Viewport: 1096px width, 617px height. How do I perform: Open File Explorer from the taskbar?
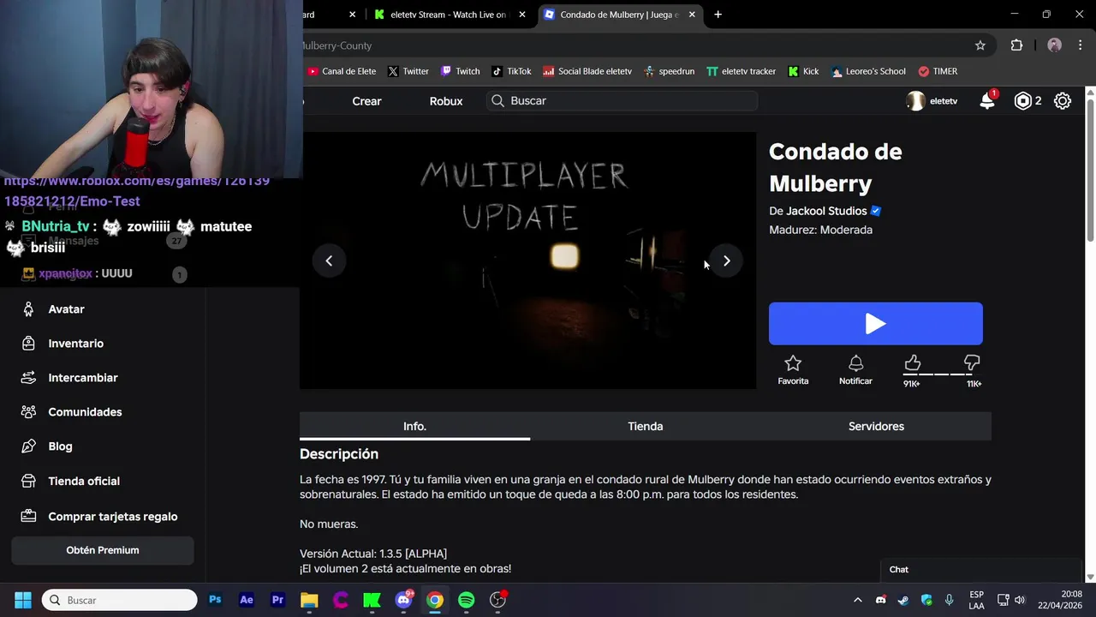[x=309, y=600]
